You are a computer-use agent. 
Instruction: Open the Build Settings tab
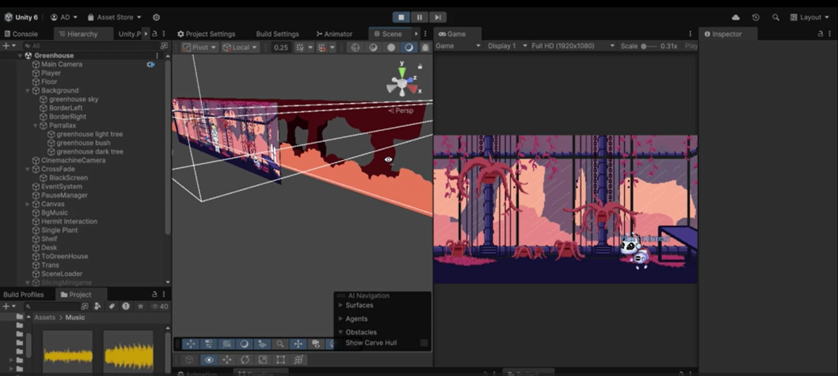click(277, 34)
